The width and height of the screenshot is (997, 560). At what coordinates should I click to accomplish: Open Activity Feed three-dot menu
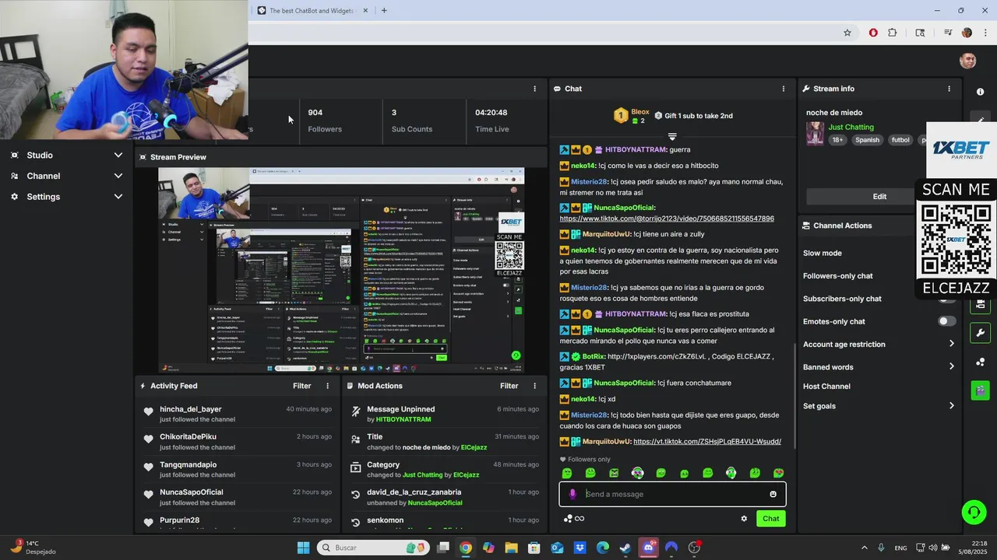[x=327, y=386]
